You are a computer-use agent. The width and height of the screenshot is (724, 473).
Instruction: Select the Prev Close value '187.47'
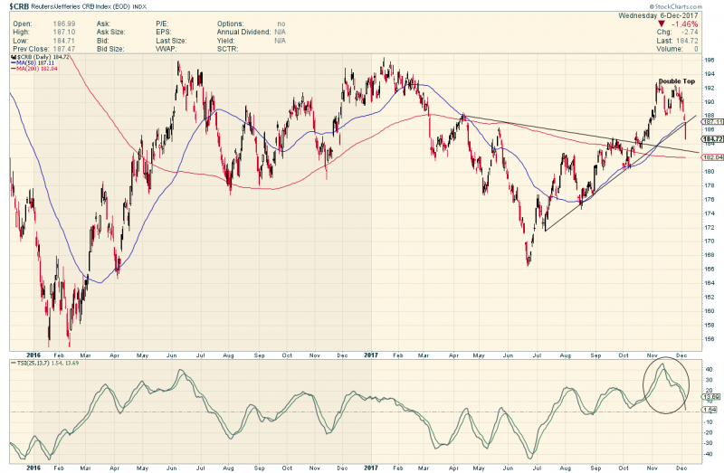(x=64, y=49)
